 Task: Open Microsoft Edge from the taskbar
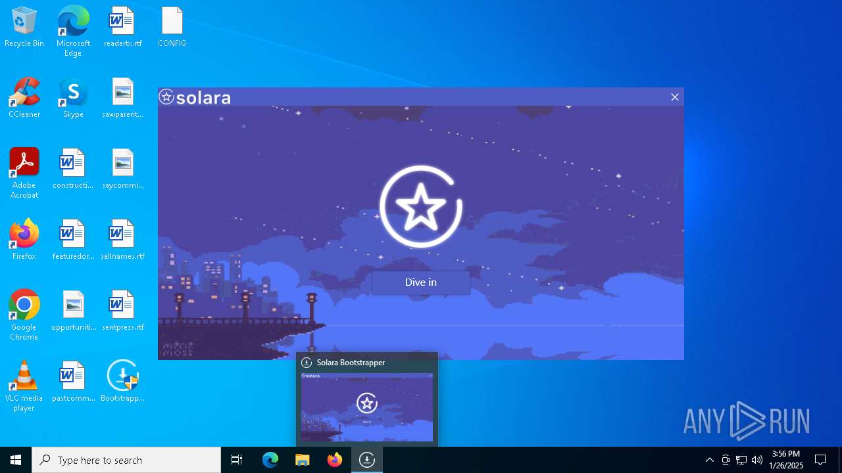270,460
